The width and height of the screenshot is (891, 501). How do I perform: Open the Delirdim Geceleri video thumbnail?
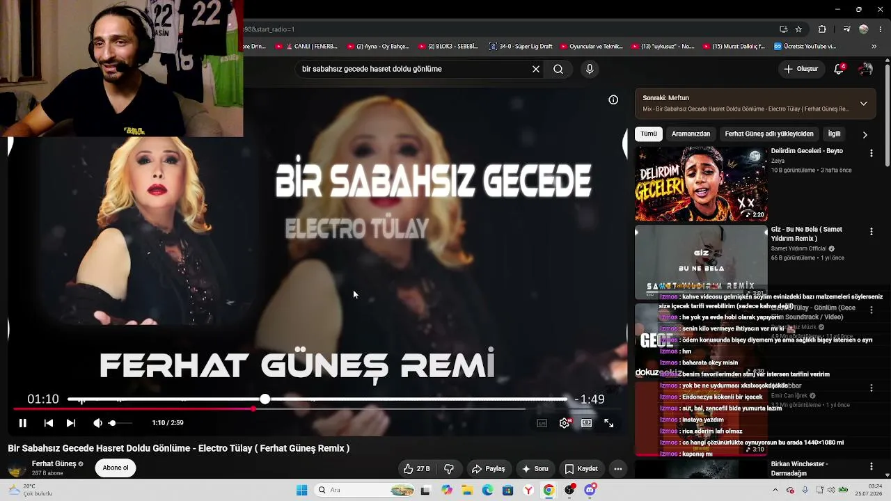701,184
